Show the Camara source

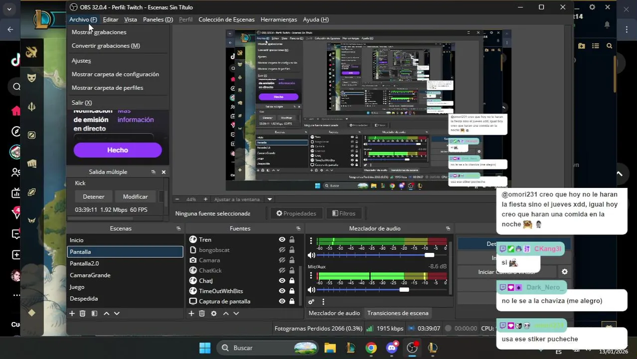click(x=282, y=260)
